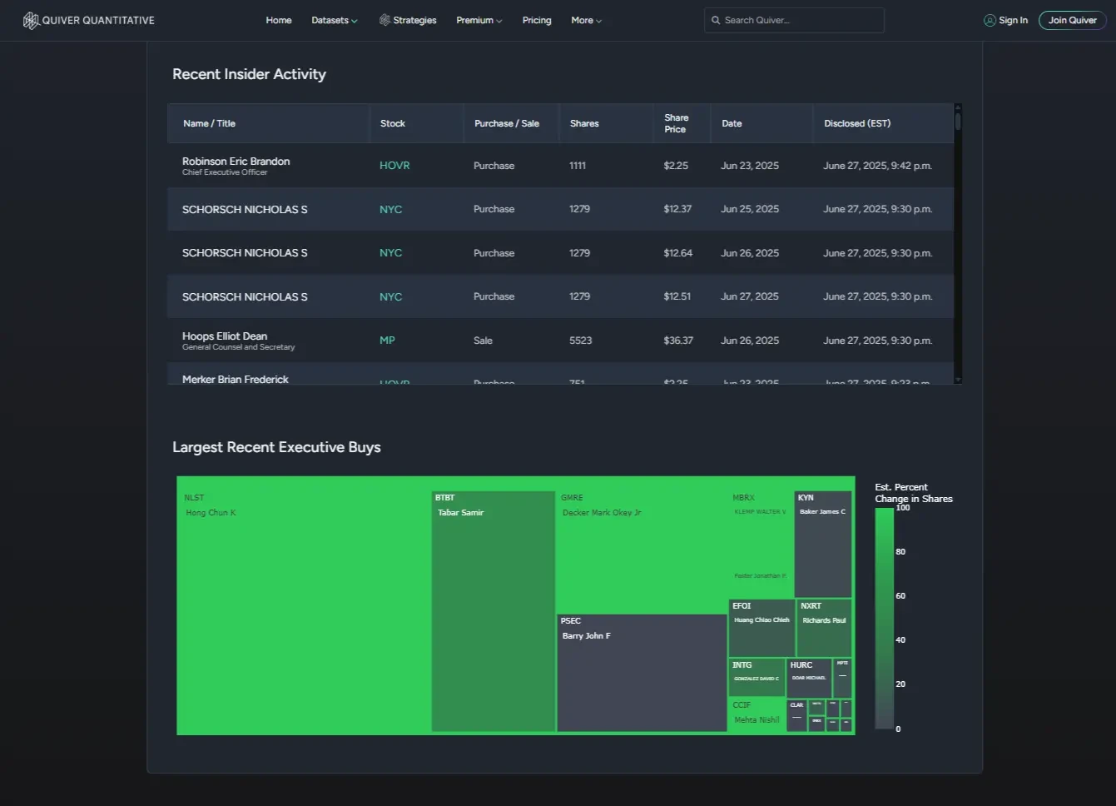
Task: Click the Sale cell for Hoops Elliot Dean
Action: pyautogui.click(x=483, y=341)
